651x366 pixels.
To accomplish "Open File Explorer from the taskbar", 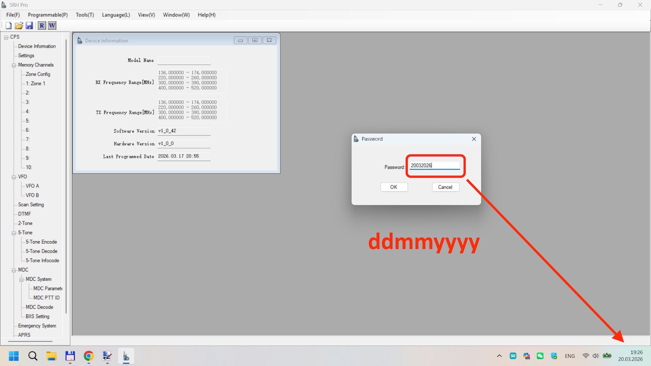I will pos(51,356).
